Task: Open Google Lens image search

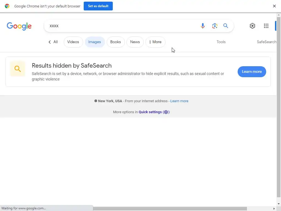Action: (215, 26)
